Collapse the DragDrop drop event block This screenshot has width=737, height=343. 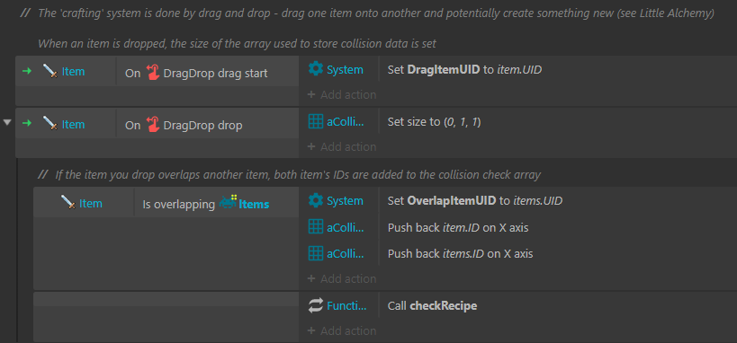pos(7,122)
